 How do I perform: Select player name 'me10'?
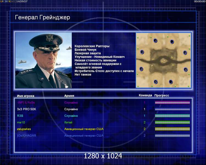tap(21, 122)
